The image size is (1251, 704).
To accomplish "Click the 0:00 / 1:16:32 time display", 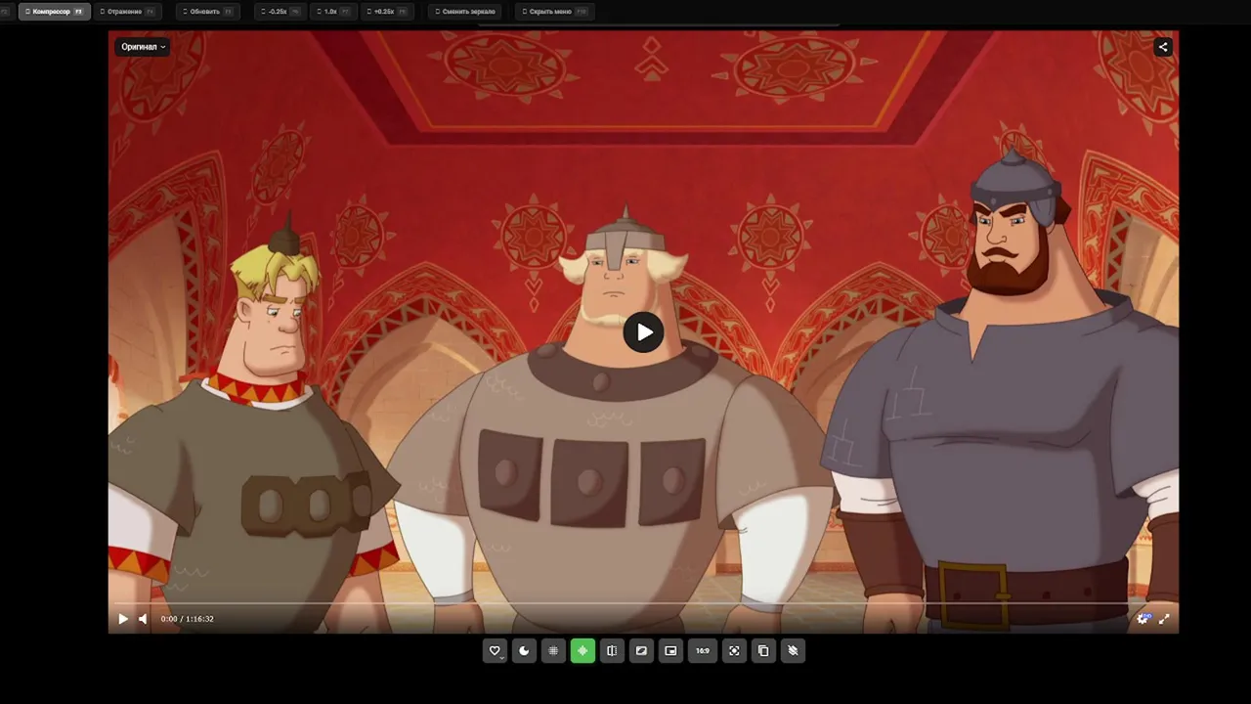I will click(x=188, y=619).
